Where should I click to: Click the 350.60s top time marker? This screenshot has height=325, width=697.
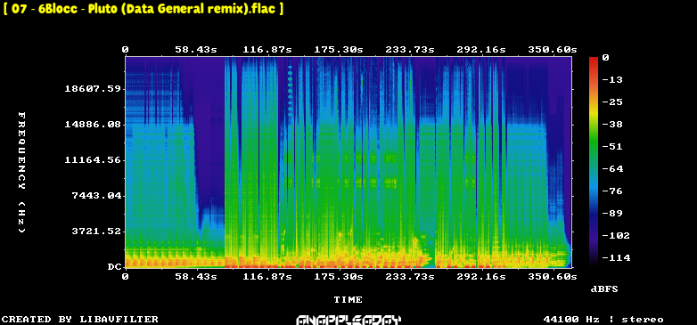tap(553, 50)
